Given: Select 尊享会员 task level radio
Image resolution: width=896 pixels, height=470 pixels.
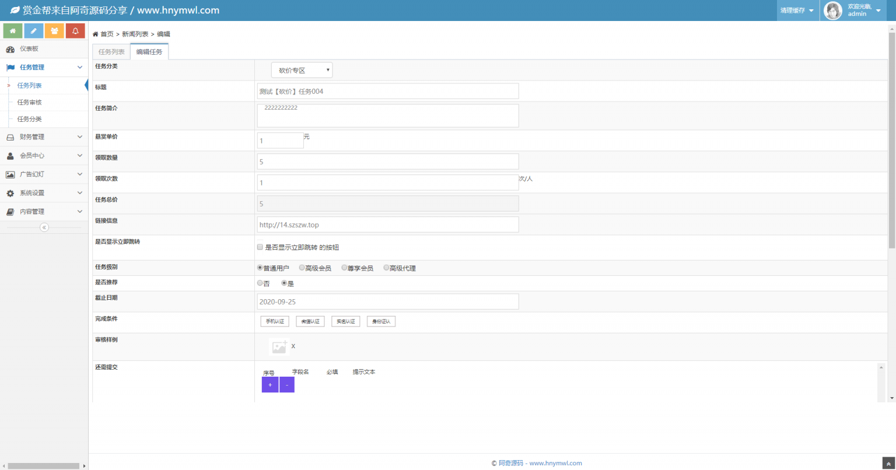Looking at the screenshot, I should point(344,268).
